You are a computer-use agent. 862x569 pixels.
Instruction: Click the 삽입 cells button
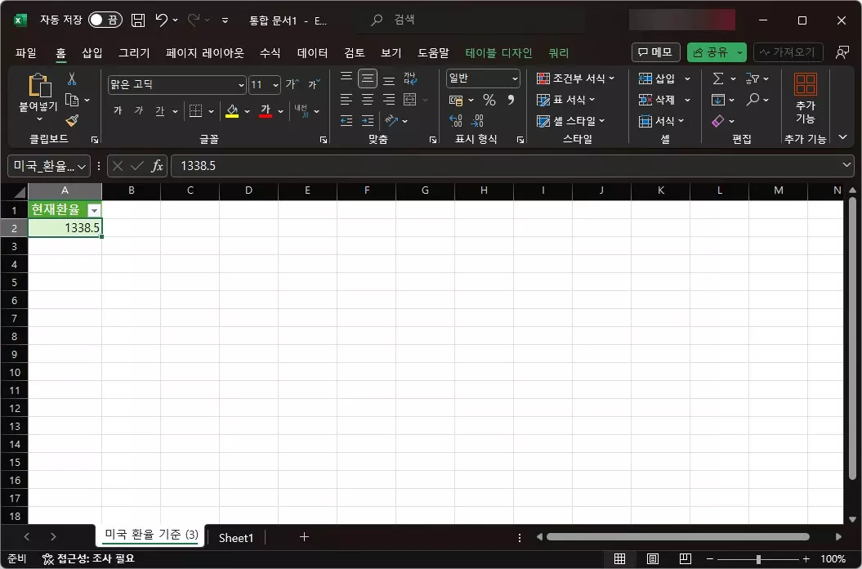[x=656, y=78]
